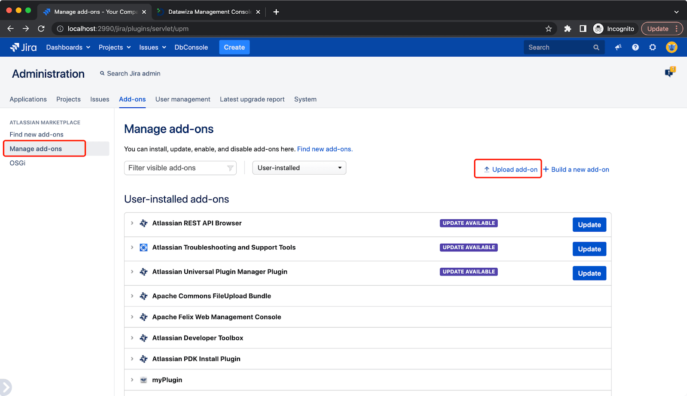Click the Universal Plugin Manager plugin icon
The image size is (687, 396).
click(144, 272)
